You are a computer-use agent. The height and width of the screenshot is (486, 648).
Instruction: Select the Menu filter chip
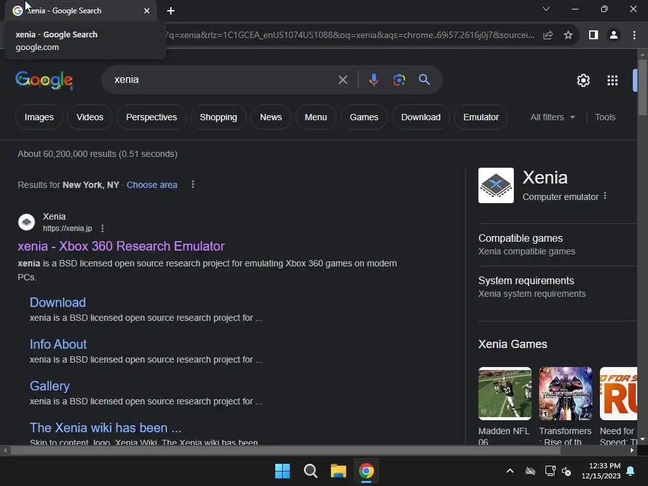316,117
